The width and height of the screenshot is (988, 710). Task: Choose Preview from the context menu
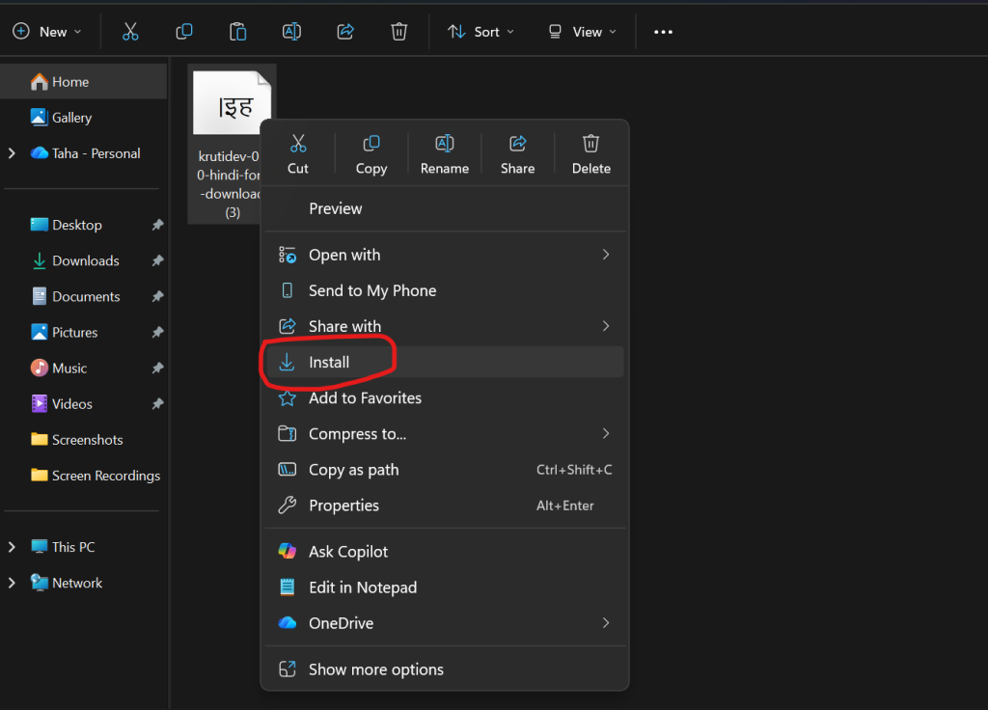click(445, 208)
